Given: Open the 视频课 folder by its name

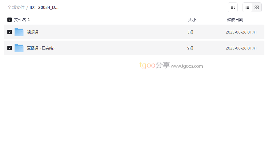Looking at the screenshot, I should [x=33, y=32].
